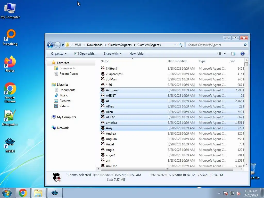Screen dimensions: 264x198
Task: Click the muted volume tray icon
Action: pyautogui.click(x=238, y=193)
